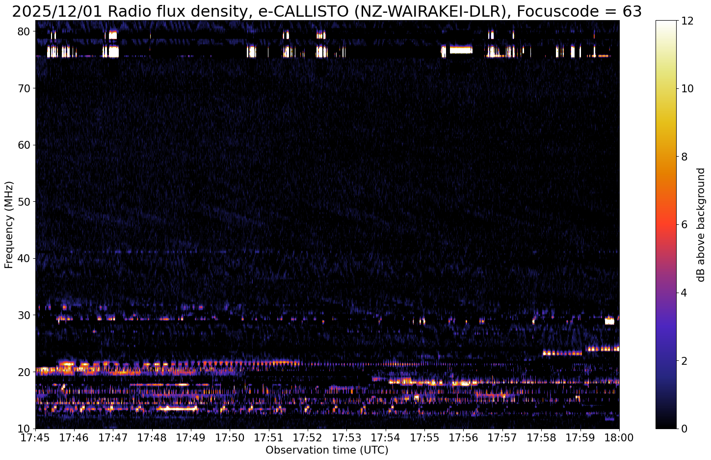Click the 50 MHz frequency tick label
Image resolution: width=711 pixels, height=460 pixels.
point(25,202)
